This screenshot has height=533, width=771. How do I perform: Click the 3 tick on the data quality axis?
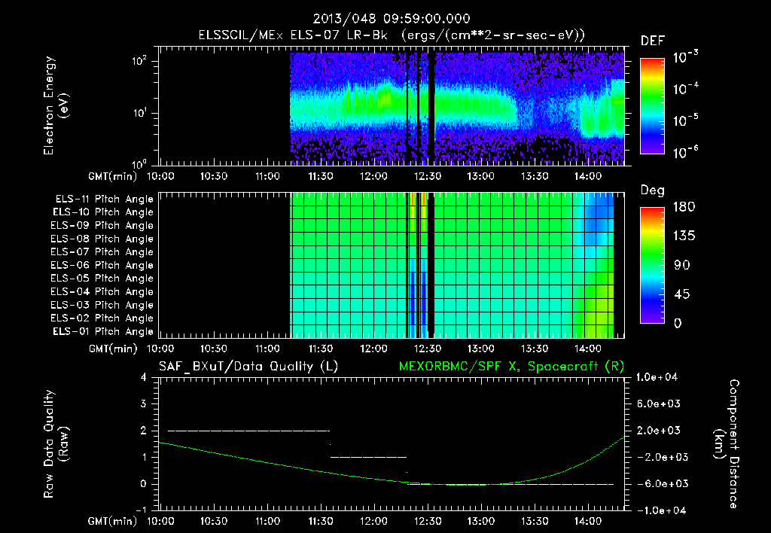click(144, 404)
